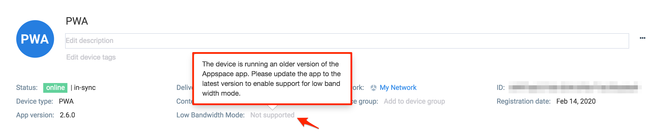
Task: Click the PWA device name heading
Action: [77, 21]
